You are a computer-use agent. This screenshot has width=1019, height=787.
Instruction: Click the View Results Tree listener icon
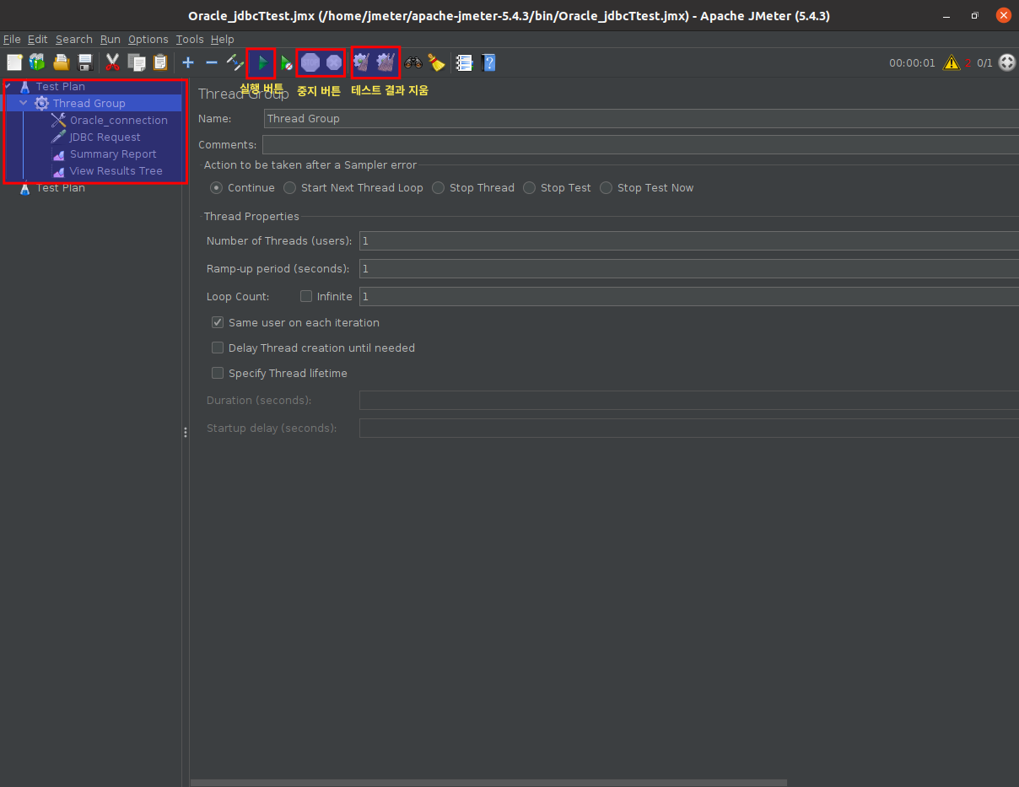click(x=58, y=171)
